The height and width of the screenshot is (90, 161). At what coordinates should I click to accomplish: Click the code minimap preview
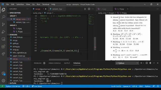coord(91,19)
